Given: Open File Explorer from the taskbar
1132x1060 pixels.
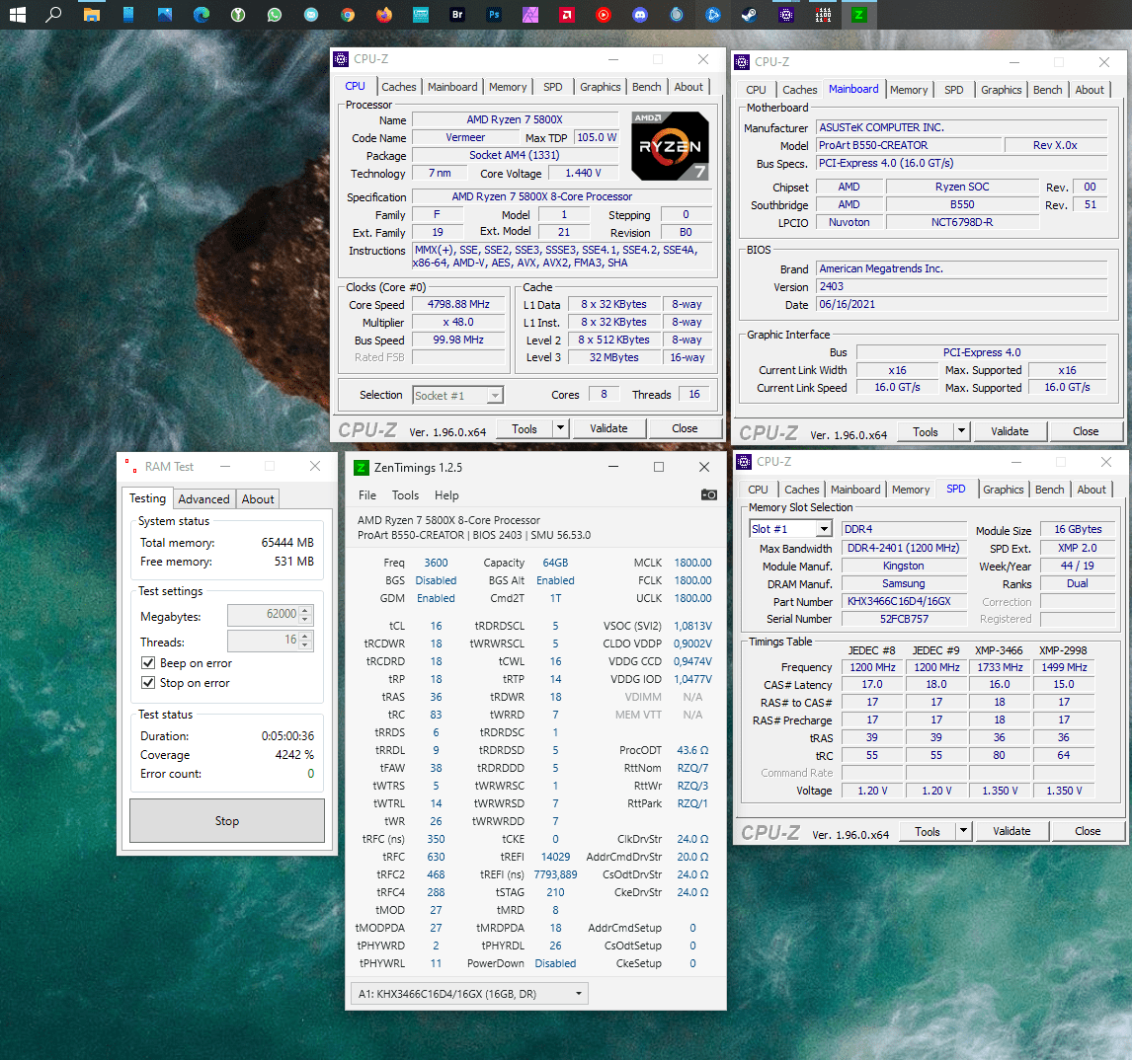Looking at the screenshot, I should pyautogui.click(x=91, y=15).
